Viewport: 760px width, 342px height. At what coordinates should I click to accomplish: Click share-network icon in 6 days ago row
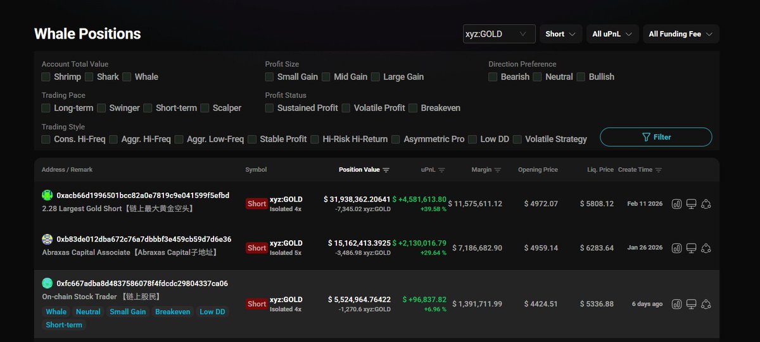707,304
